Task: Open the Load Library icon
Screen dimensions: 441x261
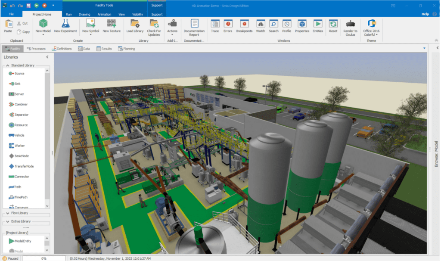Action: 135,24
